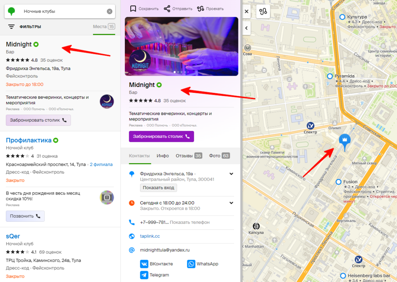Click Мятный сквер label on map

(x=364, y=163)
